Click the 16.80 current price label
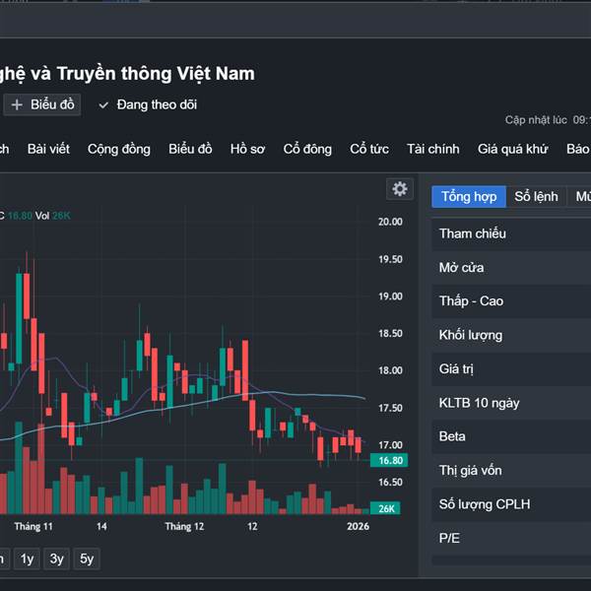The width and height of the screenshot is (591, 591). pyautogui.click(x=389, y=460)
